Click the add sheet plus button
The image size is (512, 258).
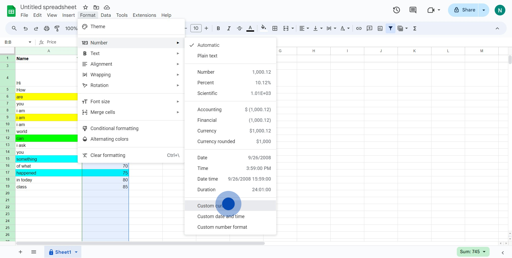pos(21,252)
